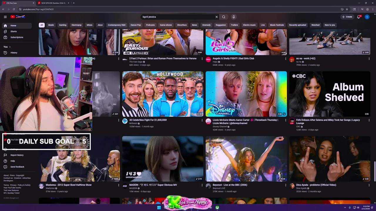Clear the search box with the X icon
The height and width of the screenshot is (211, 376).
[217, 17]
